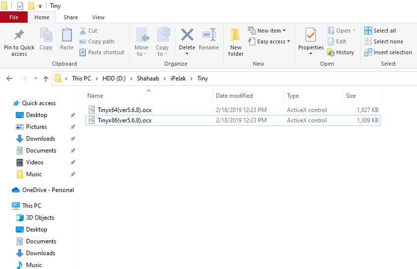Click This PC in address bar

click(x=81, y=78)
